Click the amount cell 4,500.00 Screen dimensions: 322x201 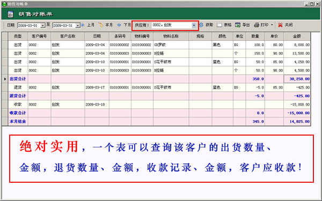click(297, 70)
